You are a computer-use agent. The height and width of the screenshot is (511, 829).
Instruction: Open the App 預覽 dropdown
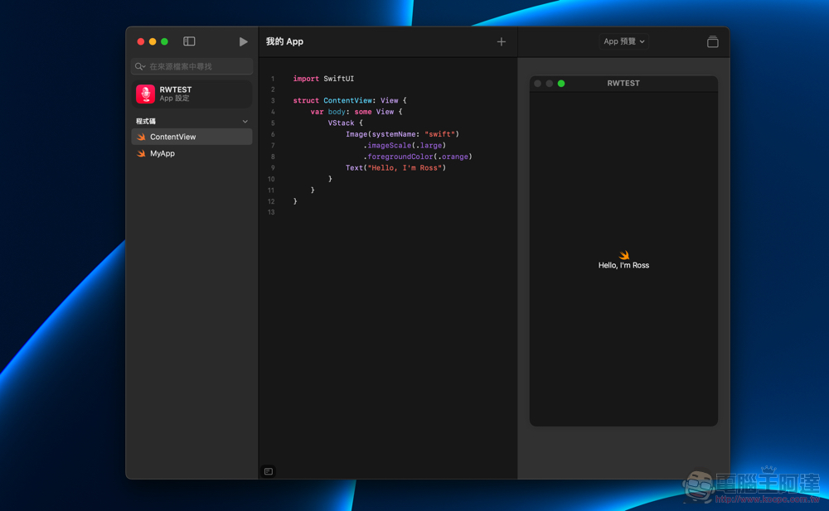[623, 41]
